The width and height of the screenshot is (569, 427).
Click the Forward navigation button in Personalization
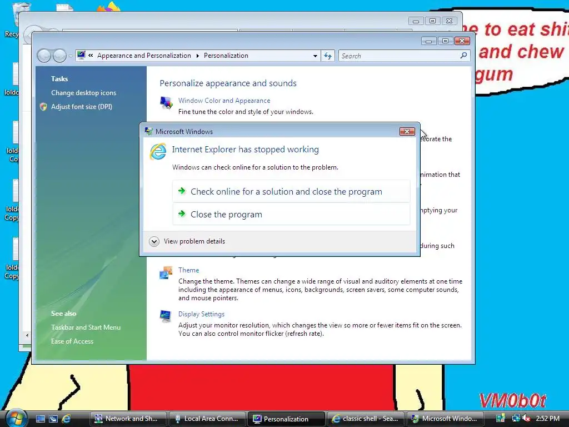(59, 56)
